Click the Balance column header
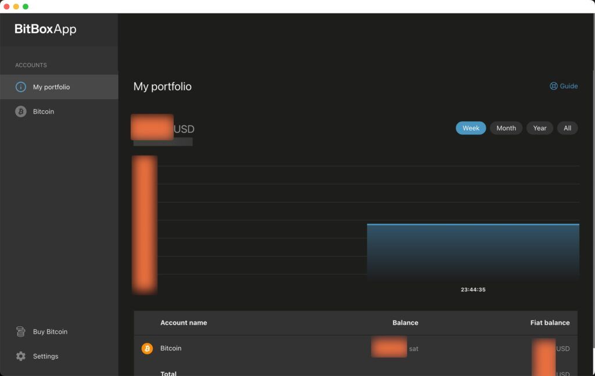The height and width of the screenshot is (376, 595). pos(405,323)
